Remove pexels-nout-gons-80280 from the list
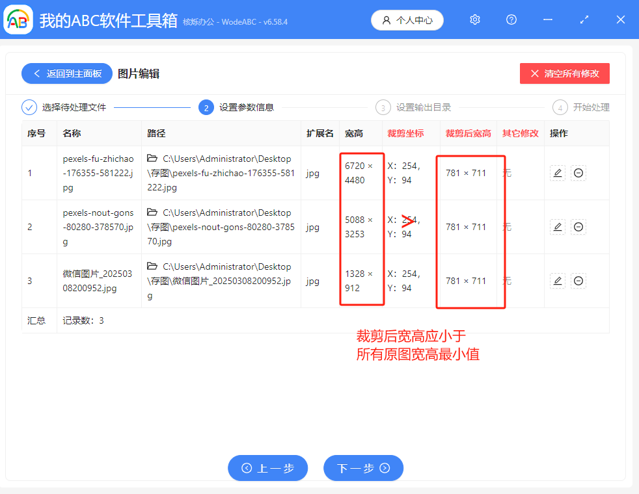639x494 pixels. point(578,226)
